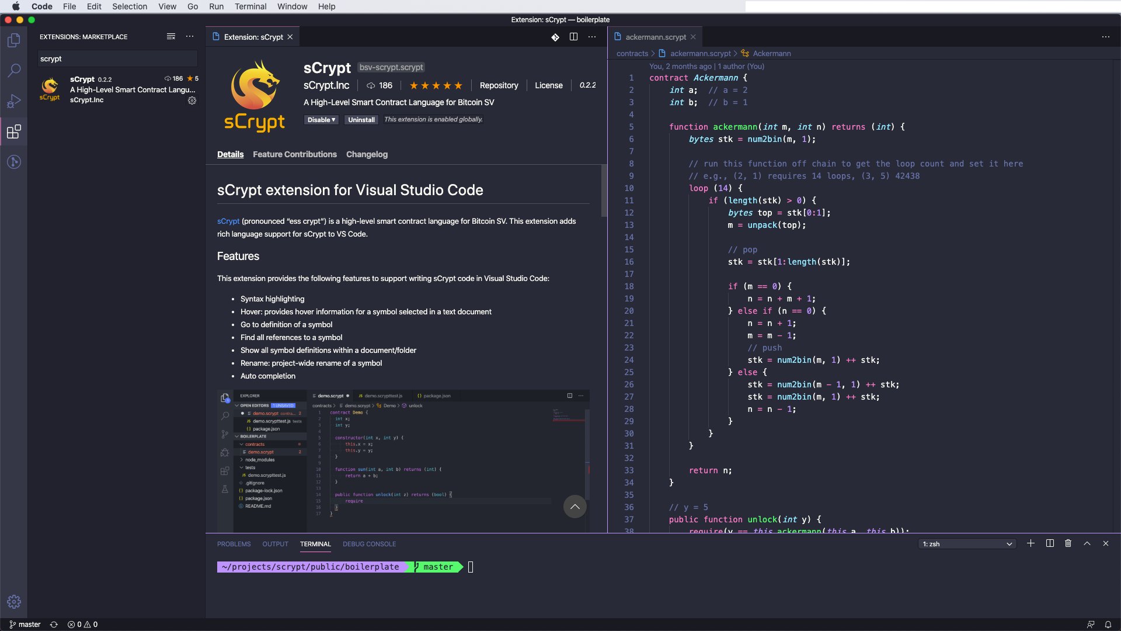Click the 'return n;' code line
1121x631 pixels.
[x=710, y=470]
